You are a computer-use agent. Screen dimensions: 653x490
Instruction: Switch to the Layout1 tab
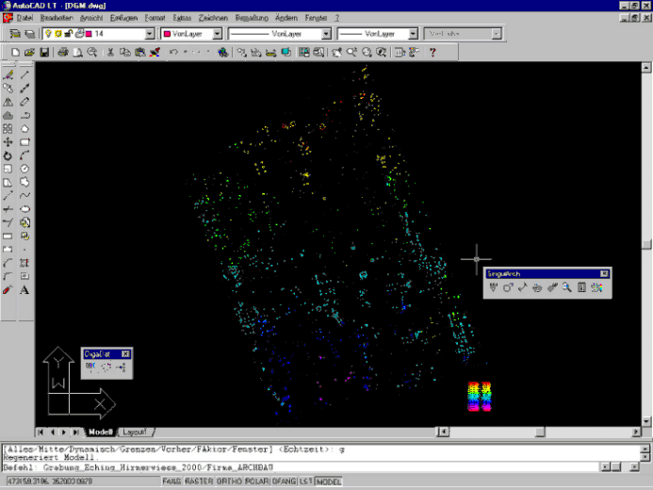[135, 432]
